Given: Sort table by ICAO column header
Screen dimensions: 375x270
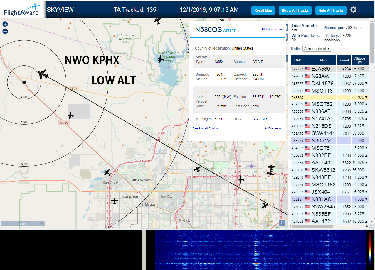Looking at the screenshot, I should [297, 60].
